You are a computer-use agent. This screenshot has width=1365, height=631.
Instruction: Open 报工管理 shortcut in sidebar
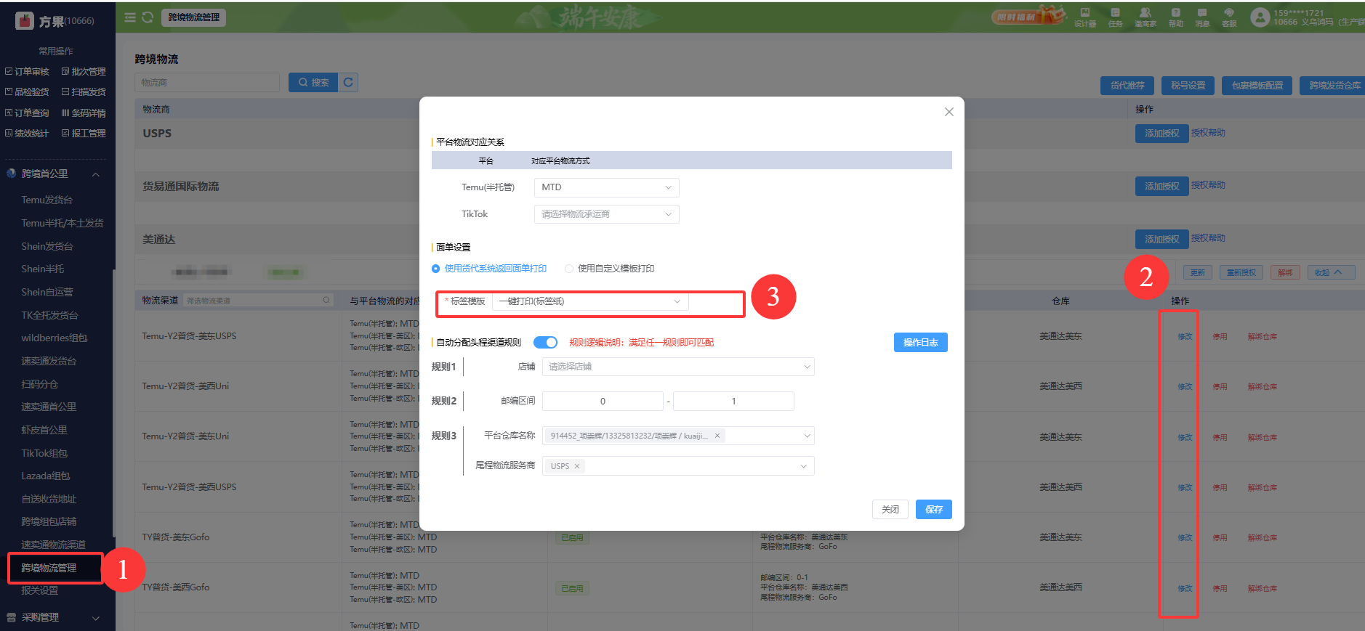tap(84, 133)
